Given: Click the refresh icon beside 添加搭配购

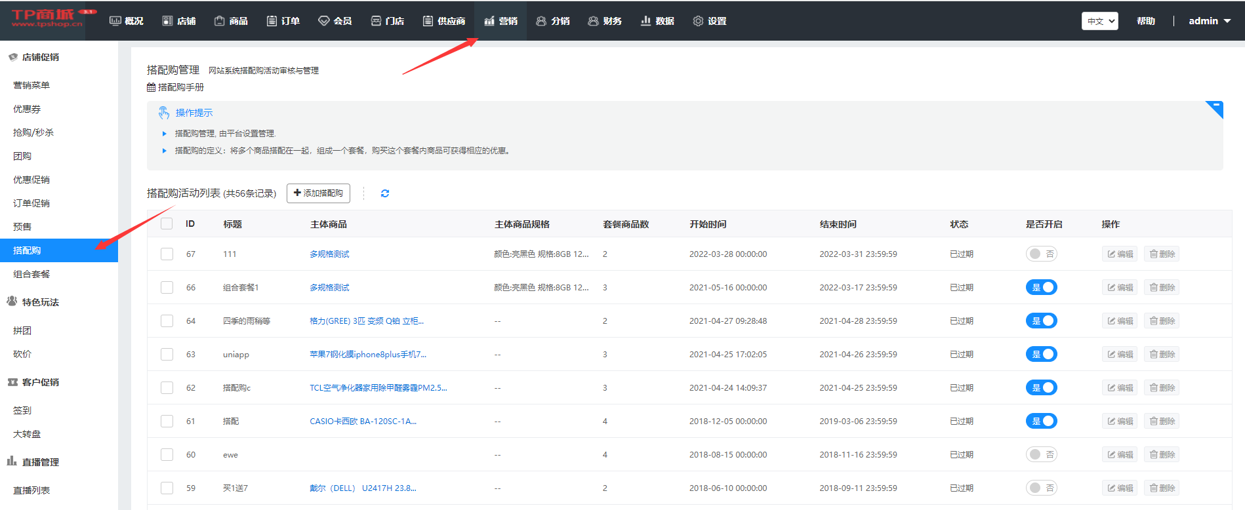Looking at the screenshot, I should point(385,193).
